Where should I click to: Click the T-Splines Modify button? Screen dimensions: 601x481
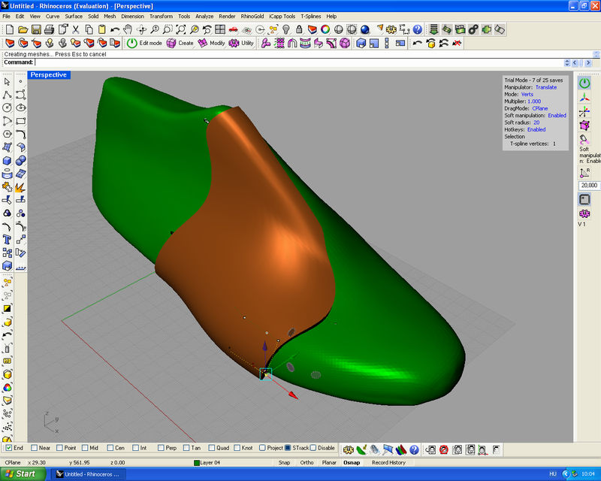[x=212, y=43]
